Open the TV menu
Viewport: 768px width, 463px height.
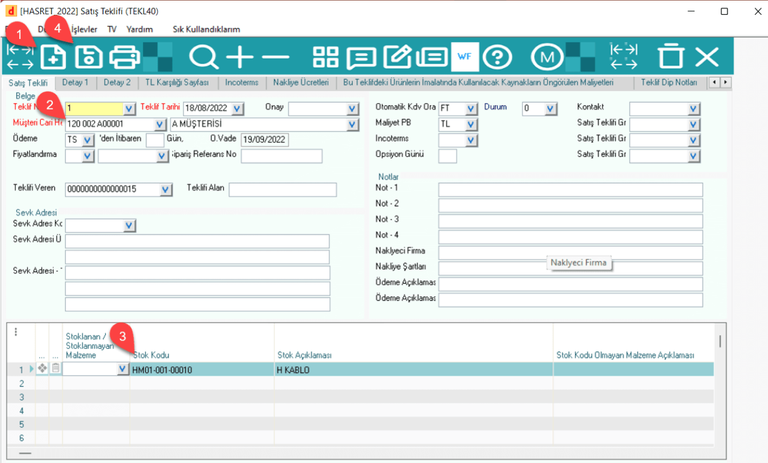click(x=112, y=29)
